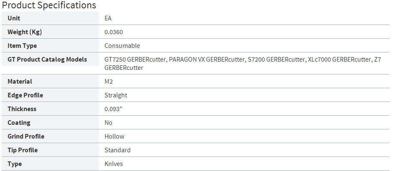Click the Consumable value text
The image size is (402, 171).
coord(122,46)
